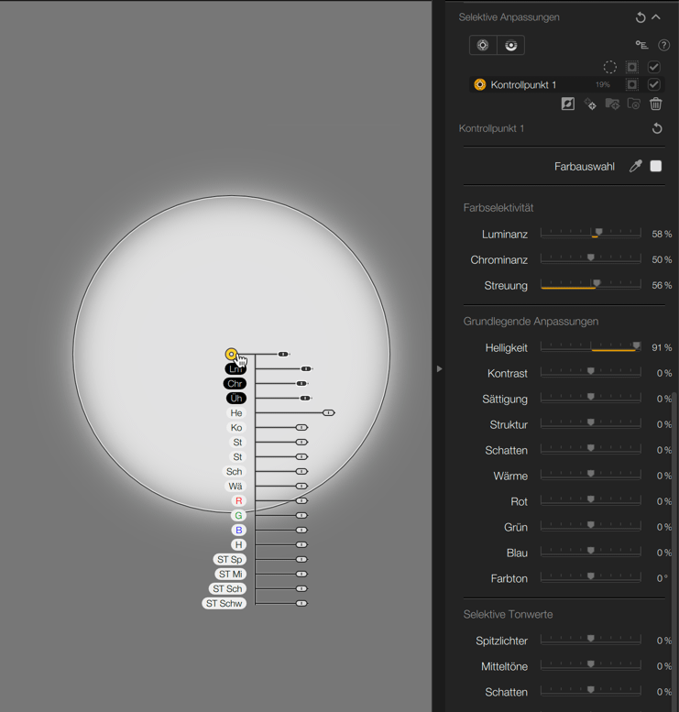Viewport: 679px width, 712px height.
Task: Toggle mask display for all adjustments
Action: coord(631,67)
